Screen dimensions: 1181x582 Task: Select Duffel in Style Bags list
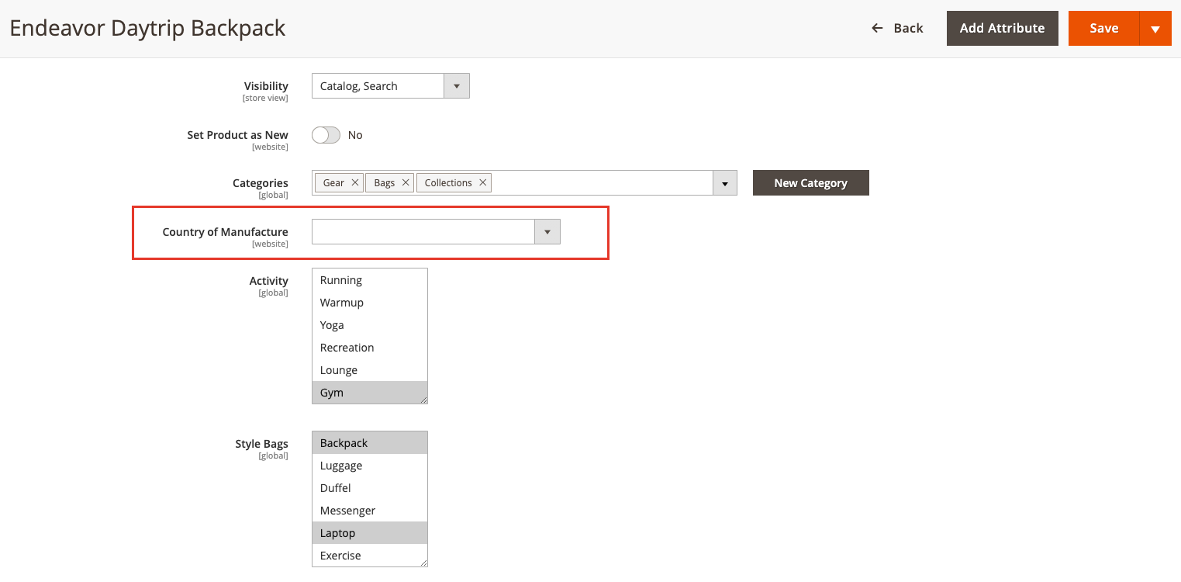pyautogui.click(x=370, y=488)
